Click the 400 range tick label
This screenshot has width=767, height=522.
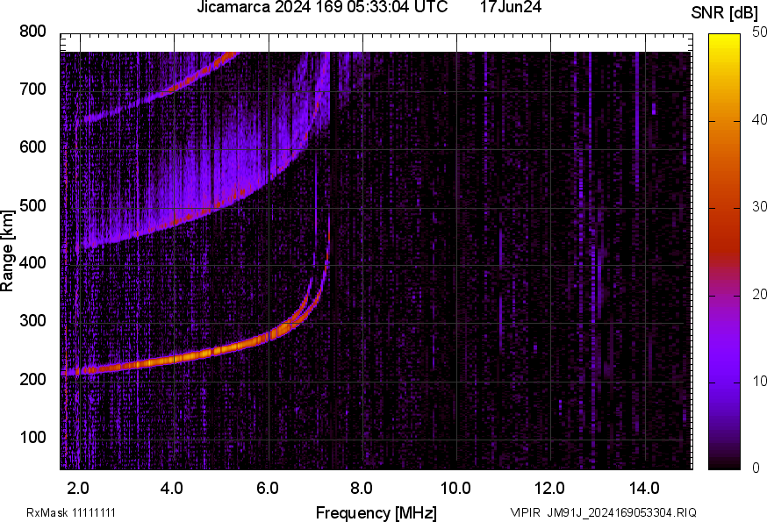coord(32,262)
